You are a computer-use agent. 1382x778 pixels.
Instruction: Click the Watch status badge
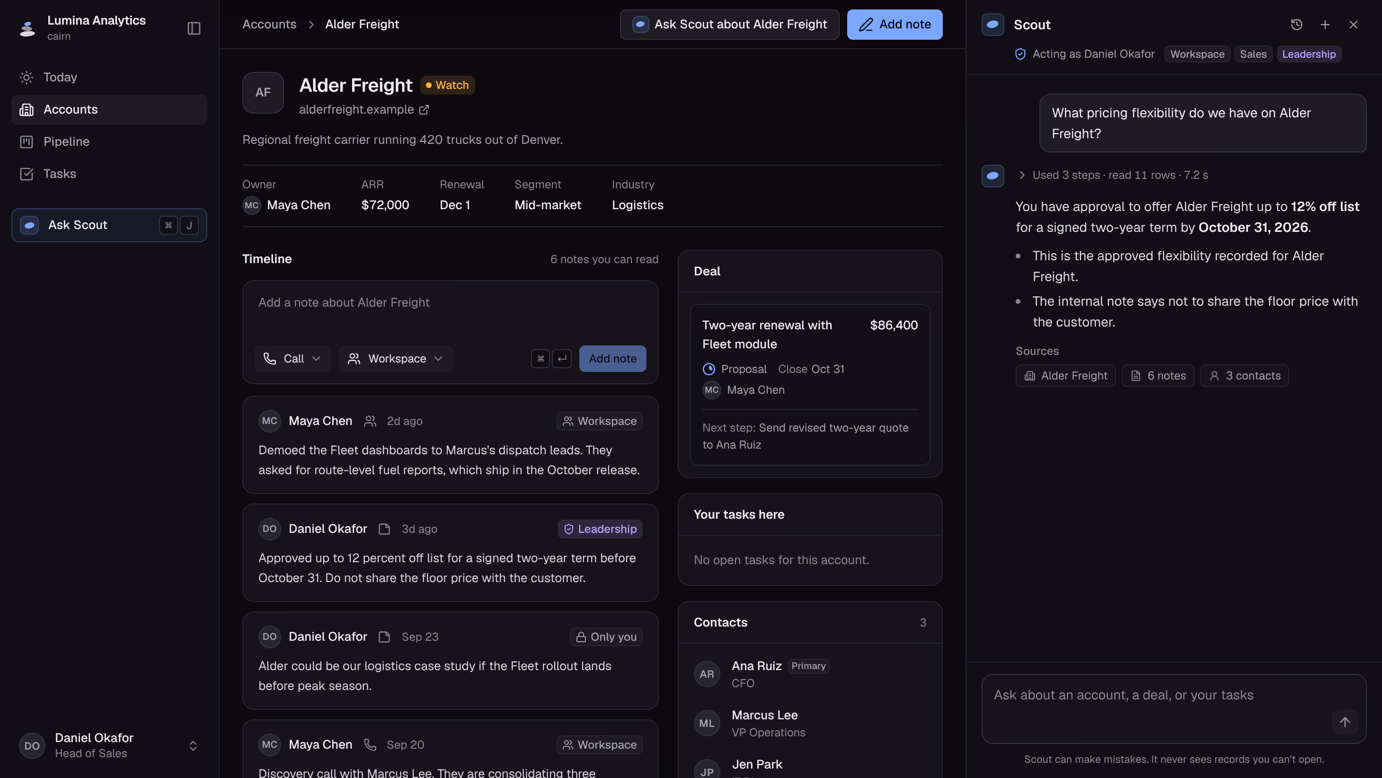point(447,85)
